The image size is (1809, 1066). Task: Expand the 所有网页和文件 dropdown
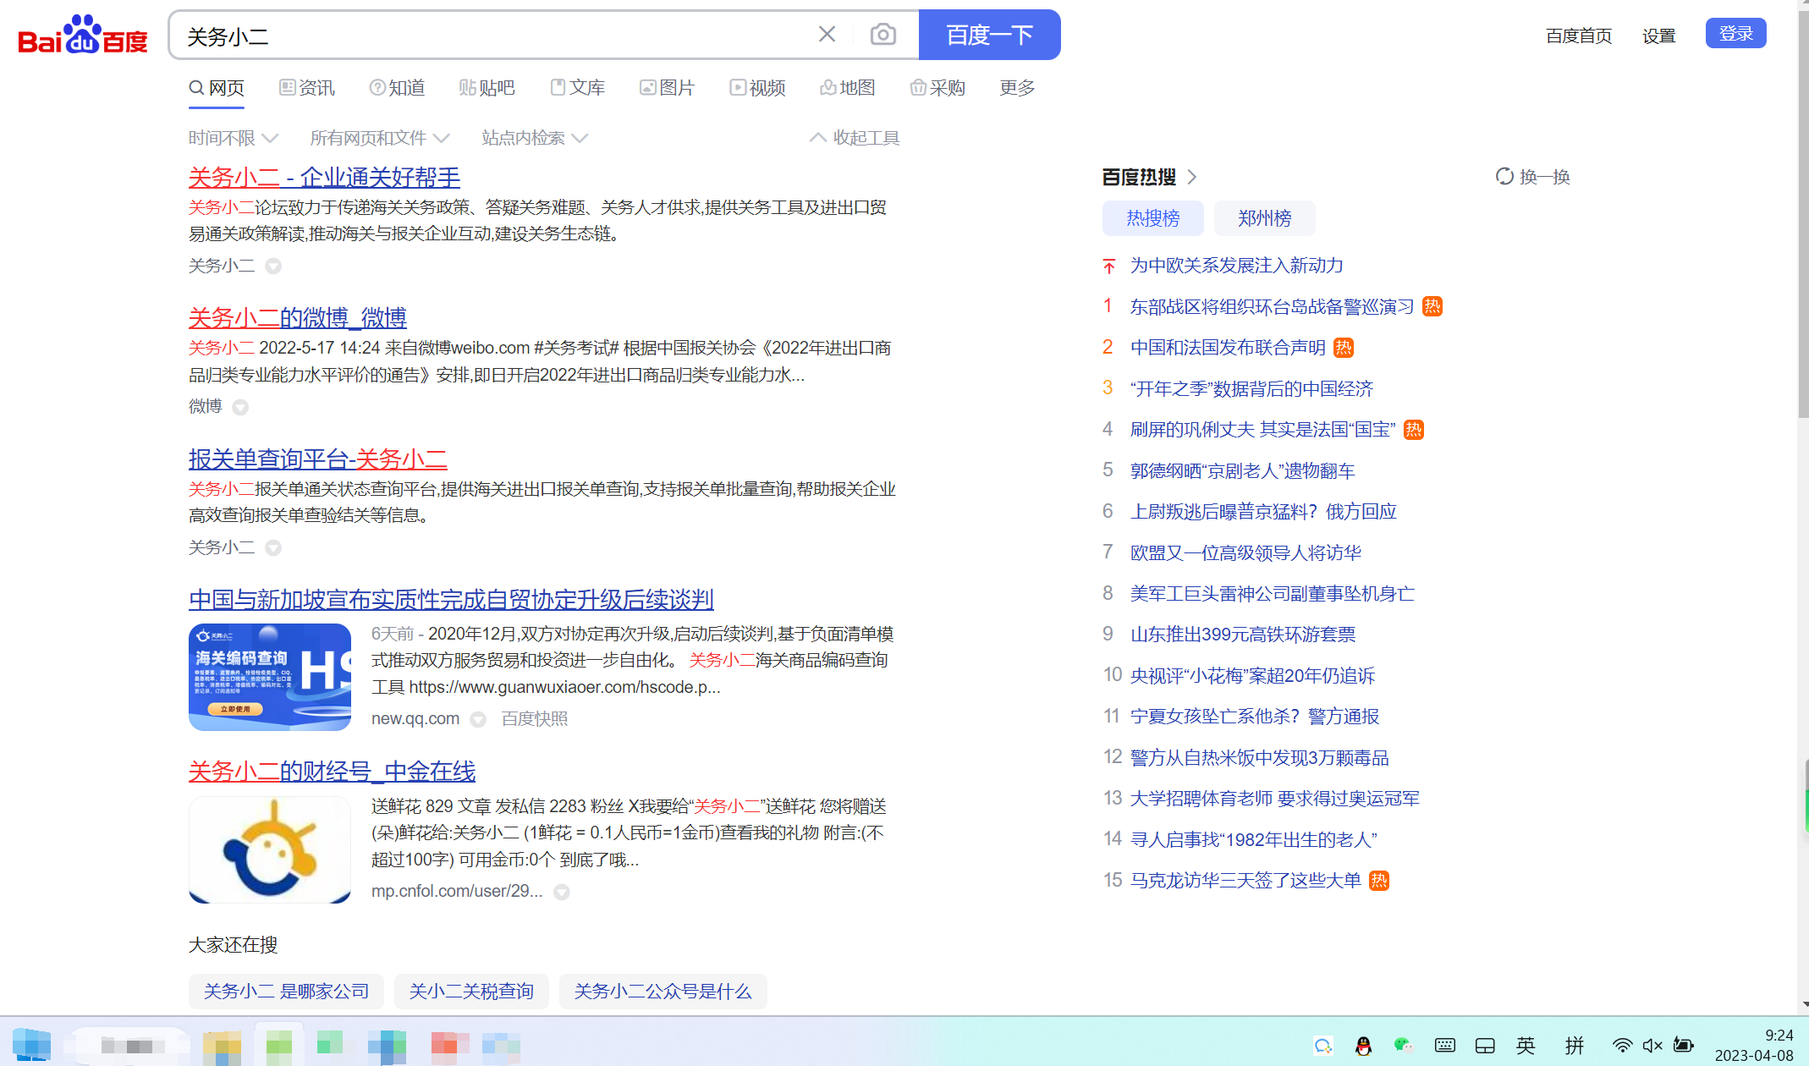click(x=379, y=138)
